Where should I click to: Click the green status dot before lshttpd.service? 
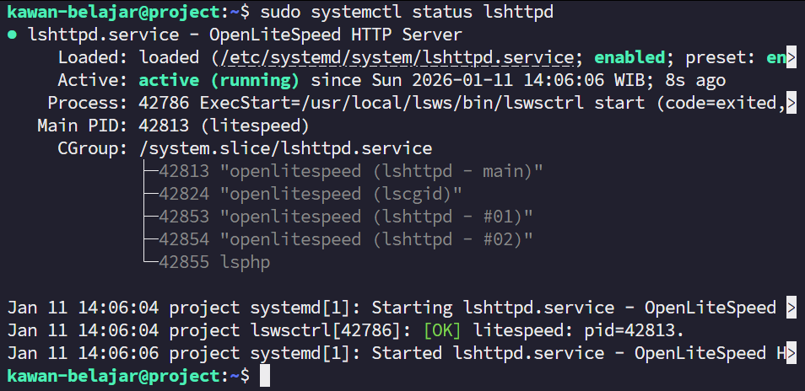pos(12,35)
